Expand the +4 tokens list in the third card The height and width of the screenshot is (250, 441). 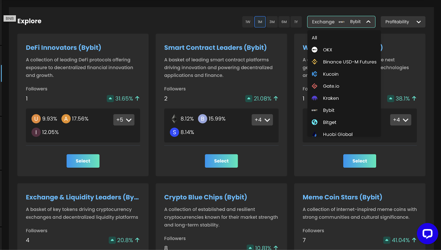click(400, 120)
